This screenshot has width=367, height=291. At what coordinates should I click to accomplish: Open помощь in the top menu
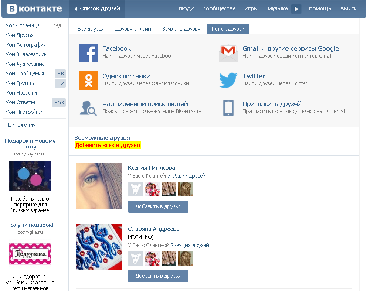click(320, 8)
